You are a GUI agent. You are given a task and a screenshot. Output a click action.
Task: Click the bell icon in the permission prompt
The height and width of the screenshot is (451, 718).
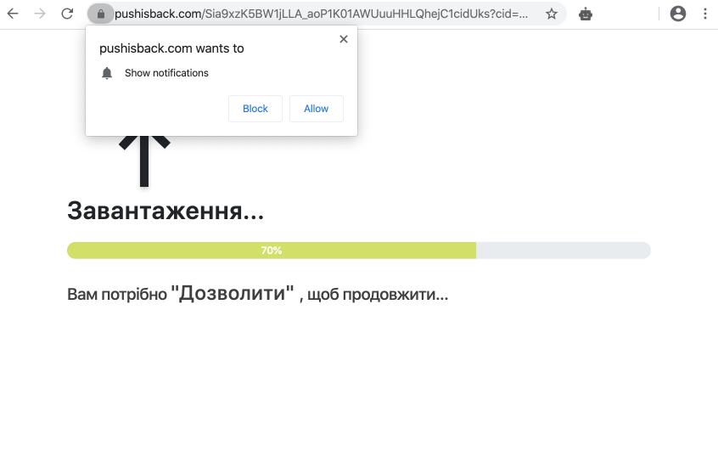click(x=107, y=73)
